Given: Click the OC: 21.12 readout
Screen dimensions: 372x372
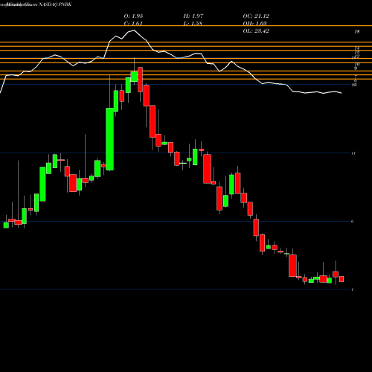Looking at the screenshot, I should tap(256, 16).
